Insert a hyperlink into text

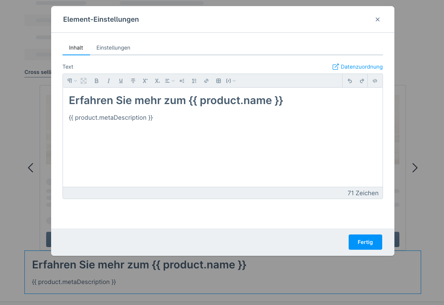206,81
